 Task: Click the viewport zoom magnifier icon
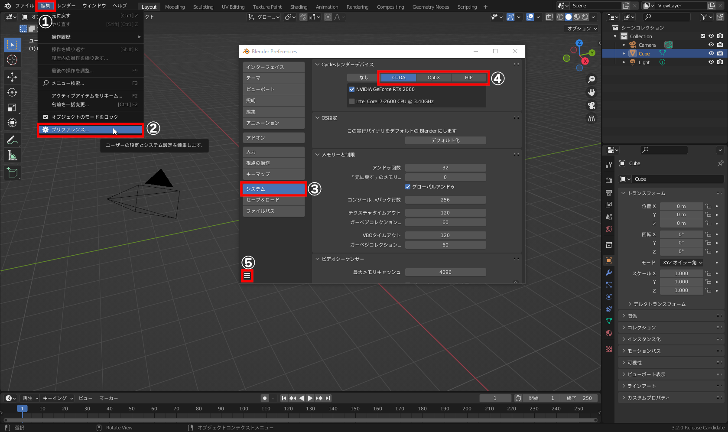(591, 79)
